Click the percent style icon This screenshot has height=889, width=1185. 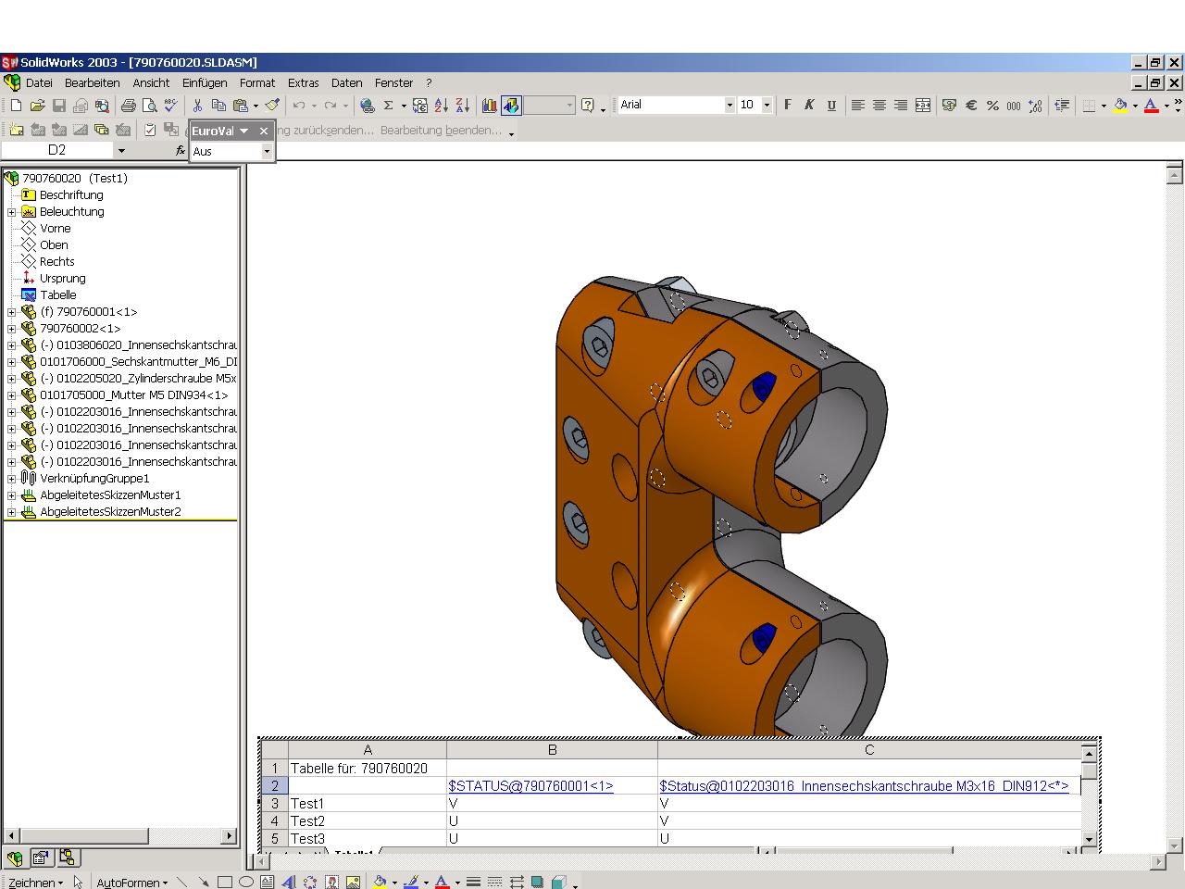992,106
